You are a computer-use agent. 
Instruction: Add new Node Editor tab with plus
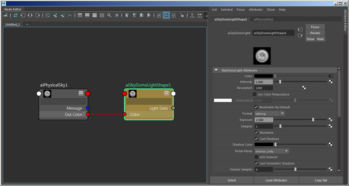click(27, 24)
